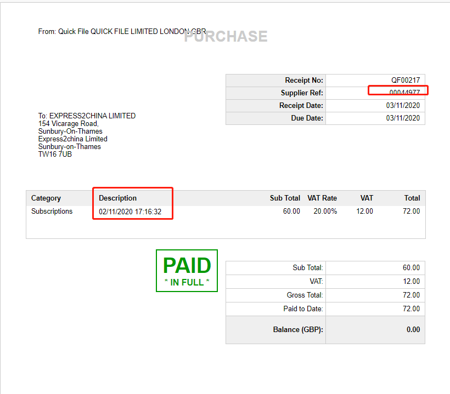450x394 pixels.
Task: Click the 0.00 balance amount
Action: 413,330
